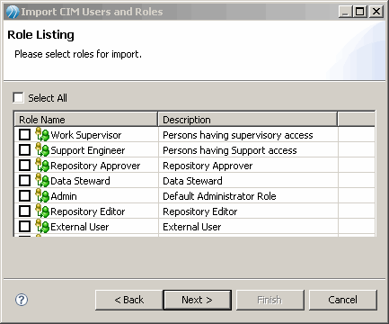Click the External User role icon
The width and height of the screenshot is (389, 324).
point(42,227)
